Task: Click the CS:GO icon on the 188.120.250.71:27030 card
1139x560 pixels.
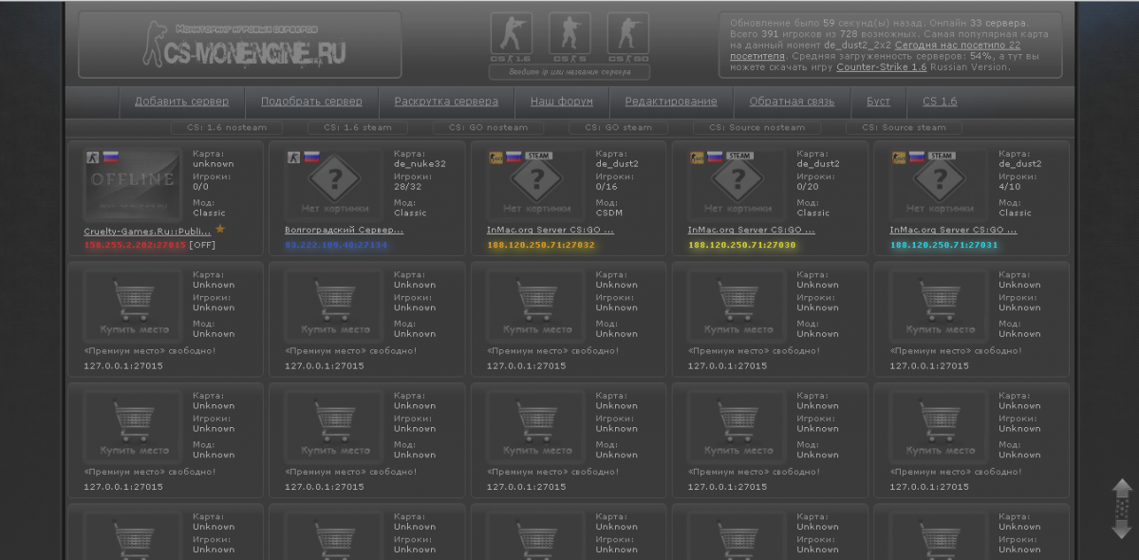Action: pyautogui.click(x=697, y=157)
